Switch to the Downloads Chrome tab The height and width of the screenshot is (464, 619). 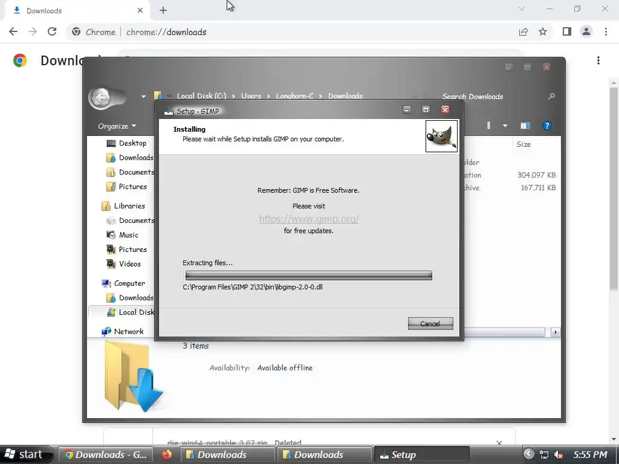pos(77,11)
